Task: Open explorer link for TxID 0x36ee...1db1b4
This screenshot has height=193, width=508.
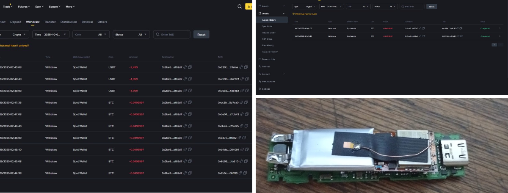Action: [x=242, y=91]
